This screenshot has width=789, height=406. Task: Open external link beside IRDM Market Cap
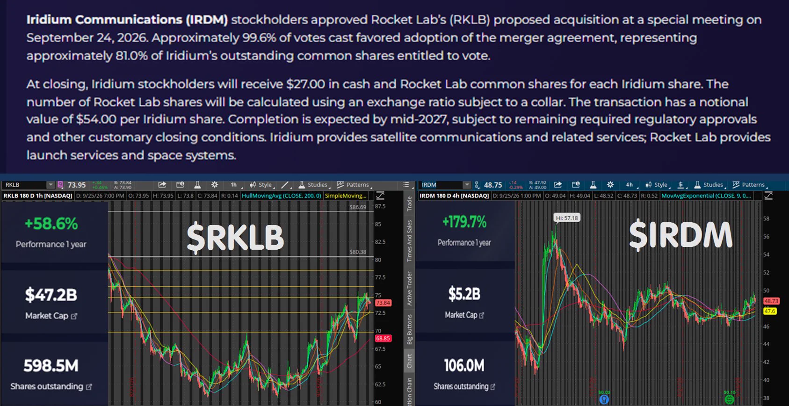[x=482, y=315]
